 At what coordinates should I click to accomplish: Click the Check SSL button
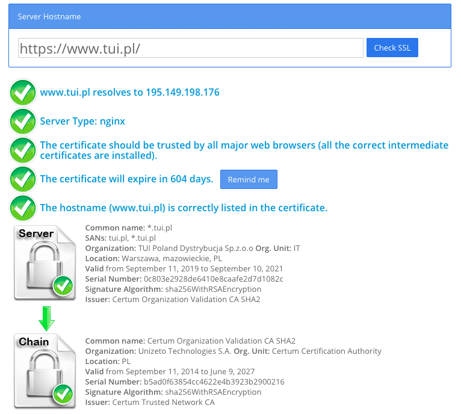click(x=392, y=48)
